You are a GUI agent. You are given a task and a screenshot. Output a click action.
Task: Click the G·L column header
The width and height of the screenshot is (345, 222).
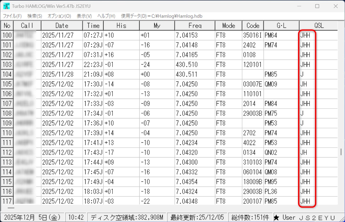pyautogui.click(x=281, y=26)
